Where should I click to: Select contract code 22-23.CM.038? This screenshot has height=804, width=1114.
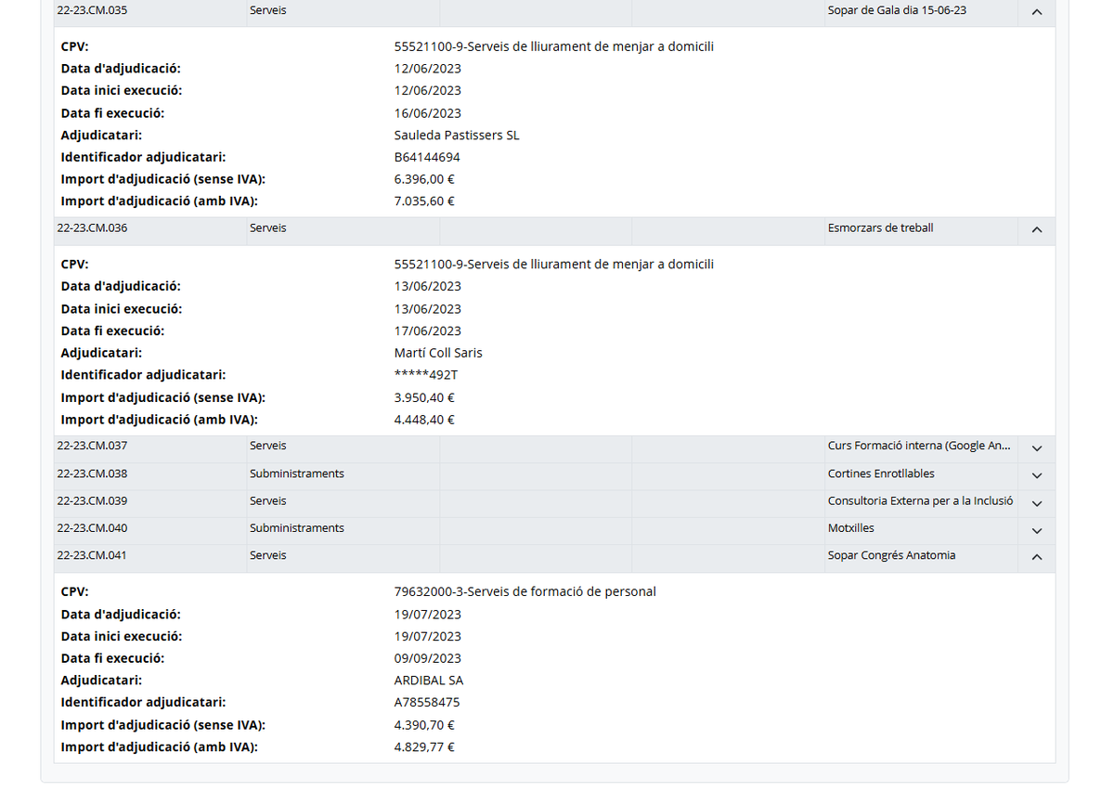pyautogui.click(x=92, y=473)
